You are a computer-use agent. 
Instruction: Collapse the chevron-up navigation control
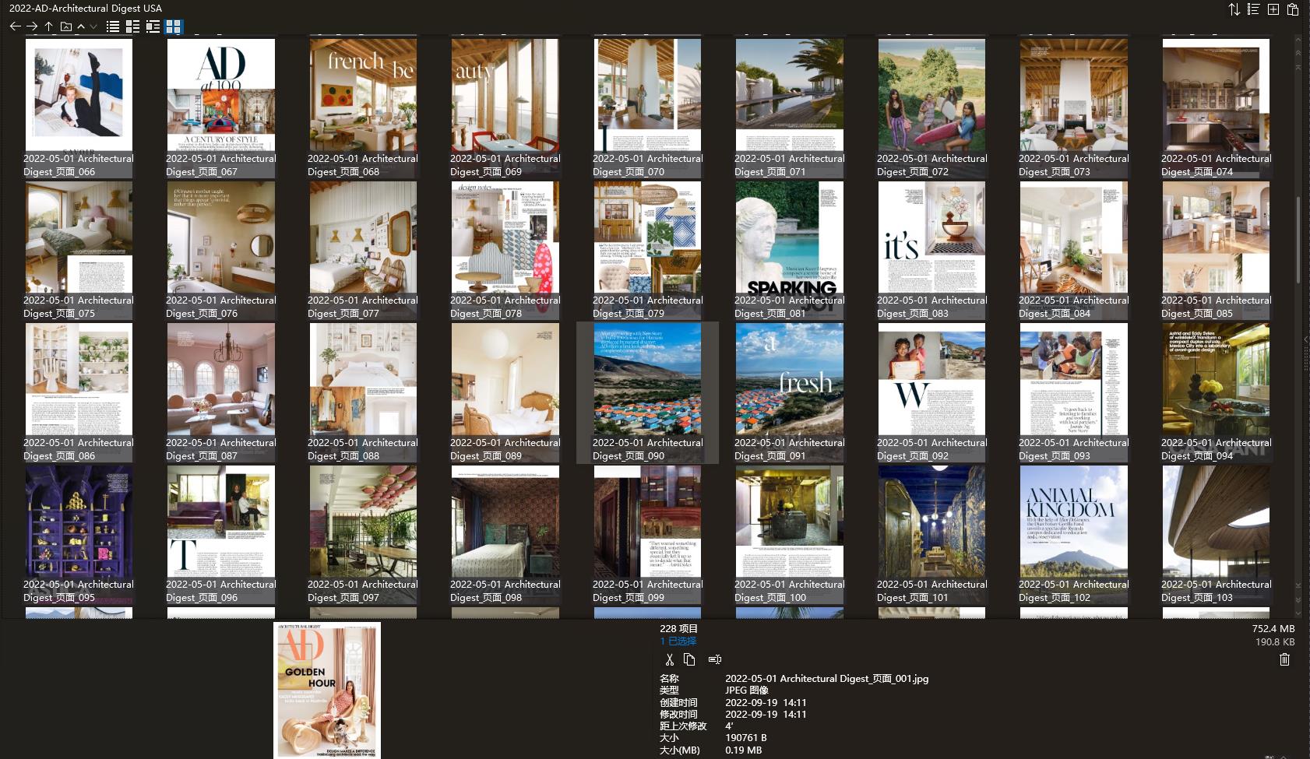[x=80, y=26]
